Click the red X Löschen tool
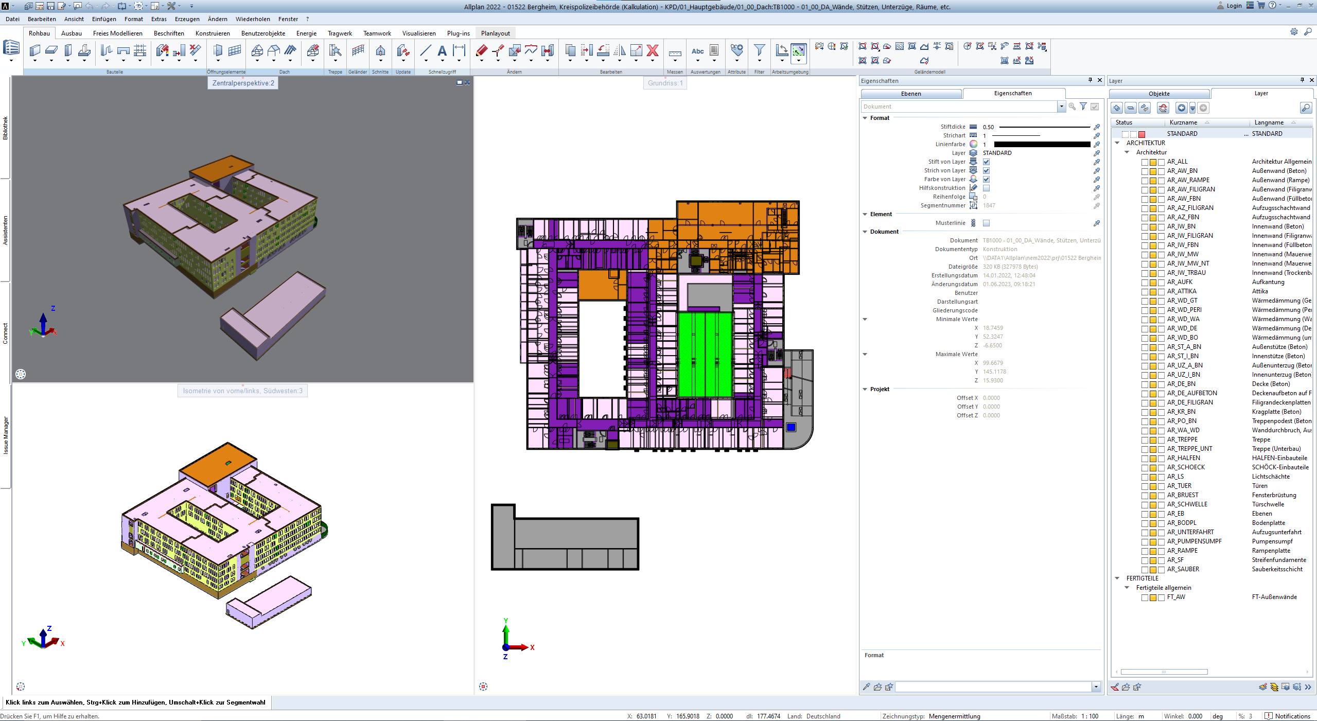1317x721 pixels. pos(653,51)
